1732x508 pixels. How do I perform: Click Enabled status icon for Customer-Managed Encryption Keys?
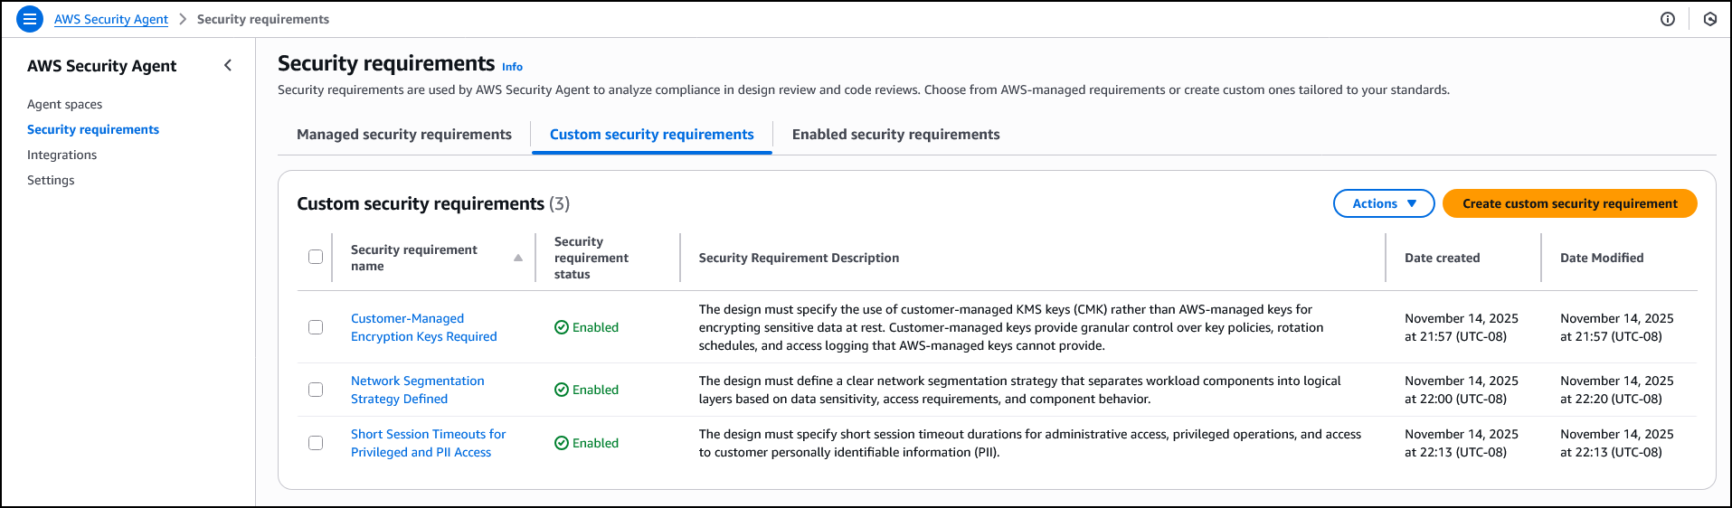click(562, 327)
